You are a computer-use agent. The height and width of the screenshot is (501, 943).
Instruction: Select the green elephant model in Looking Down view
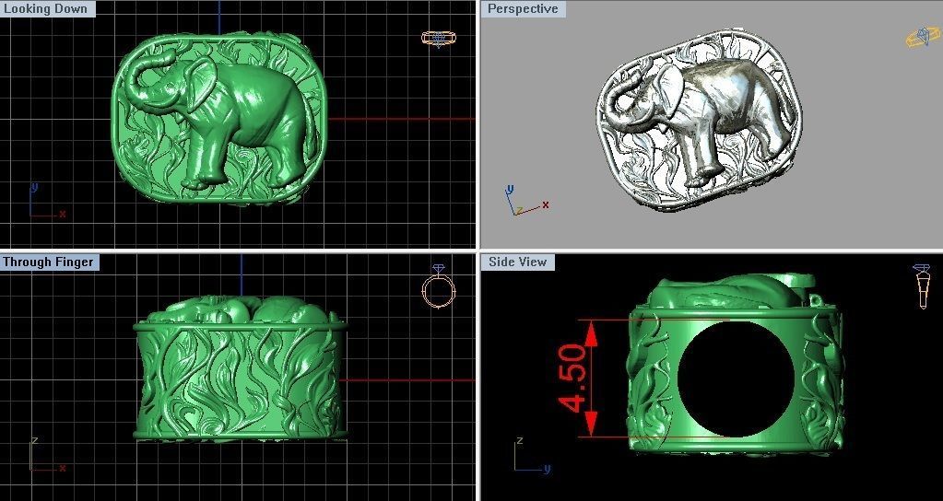point(220,118)
